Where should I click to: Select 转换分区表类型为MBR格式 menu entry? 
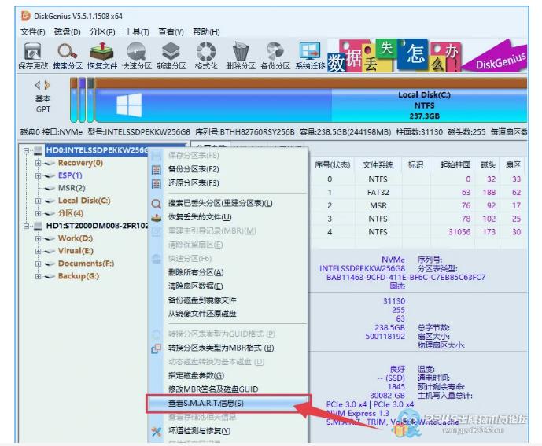(221, 348)
